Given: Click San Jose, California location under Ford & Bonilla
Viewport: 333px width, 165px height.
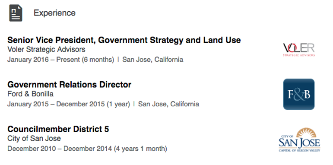Looking at the screenshot, I should click(x=168, y=104).
